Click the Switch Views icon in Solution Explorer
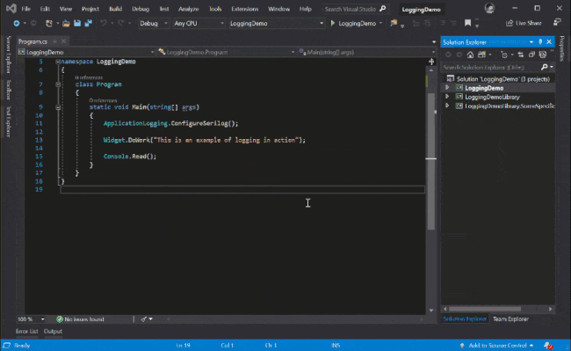This screenshot has height=351, width=571. point(481,55)
